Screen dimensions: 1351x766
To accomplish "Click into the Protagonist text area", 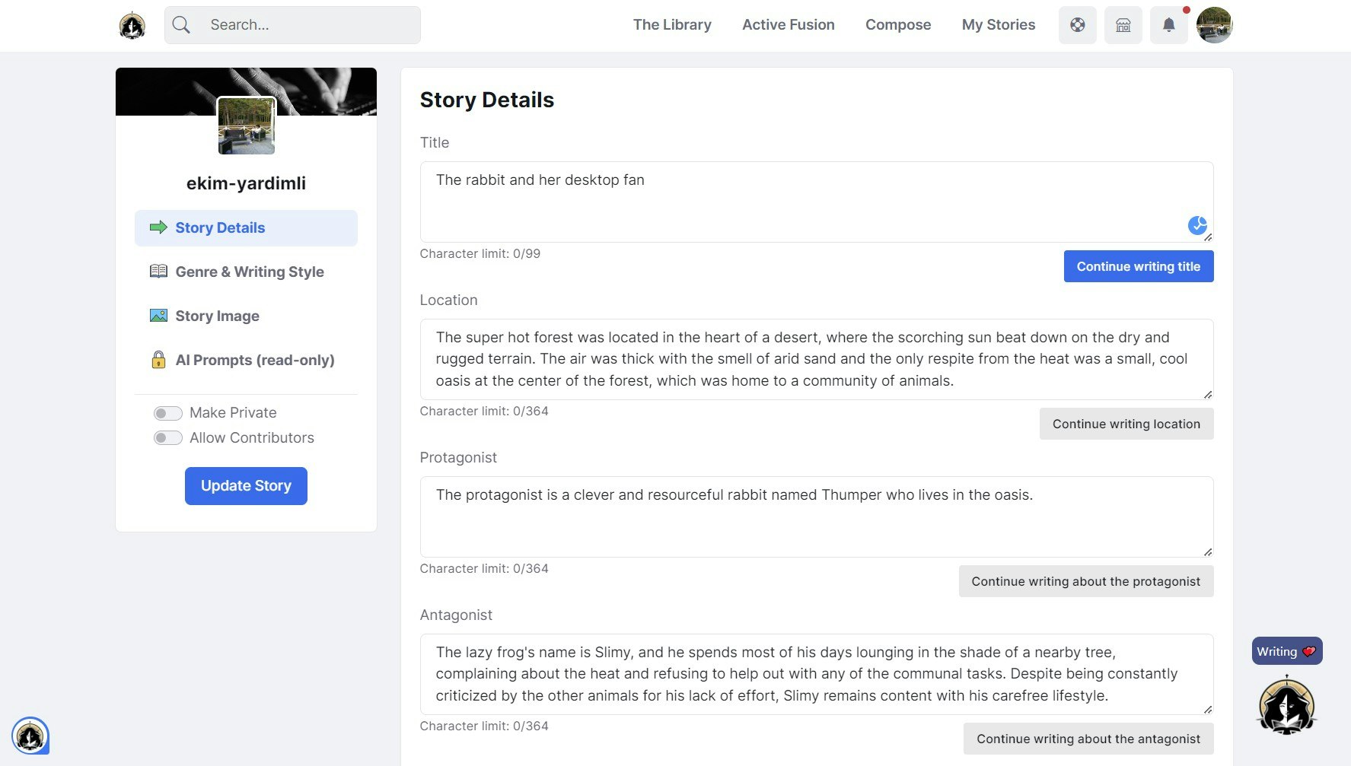I will pyautogui.click(x=817, y=517).
